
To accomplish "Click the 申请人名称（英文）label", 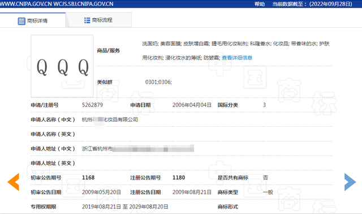I will pos(53,134).
